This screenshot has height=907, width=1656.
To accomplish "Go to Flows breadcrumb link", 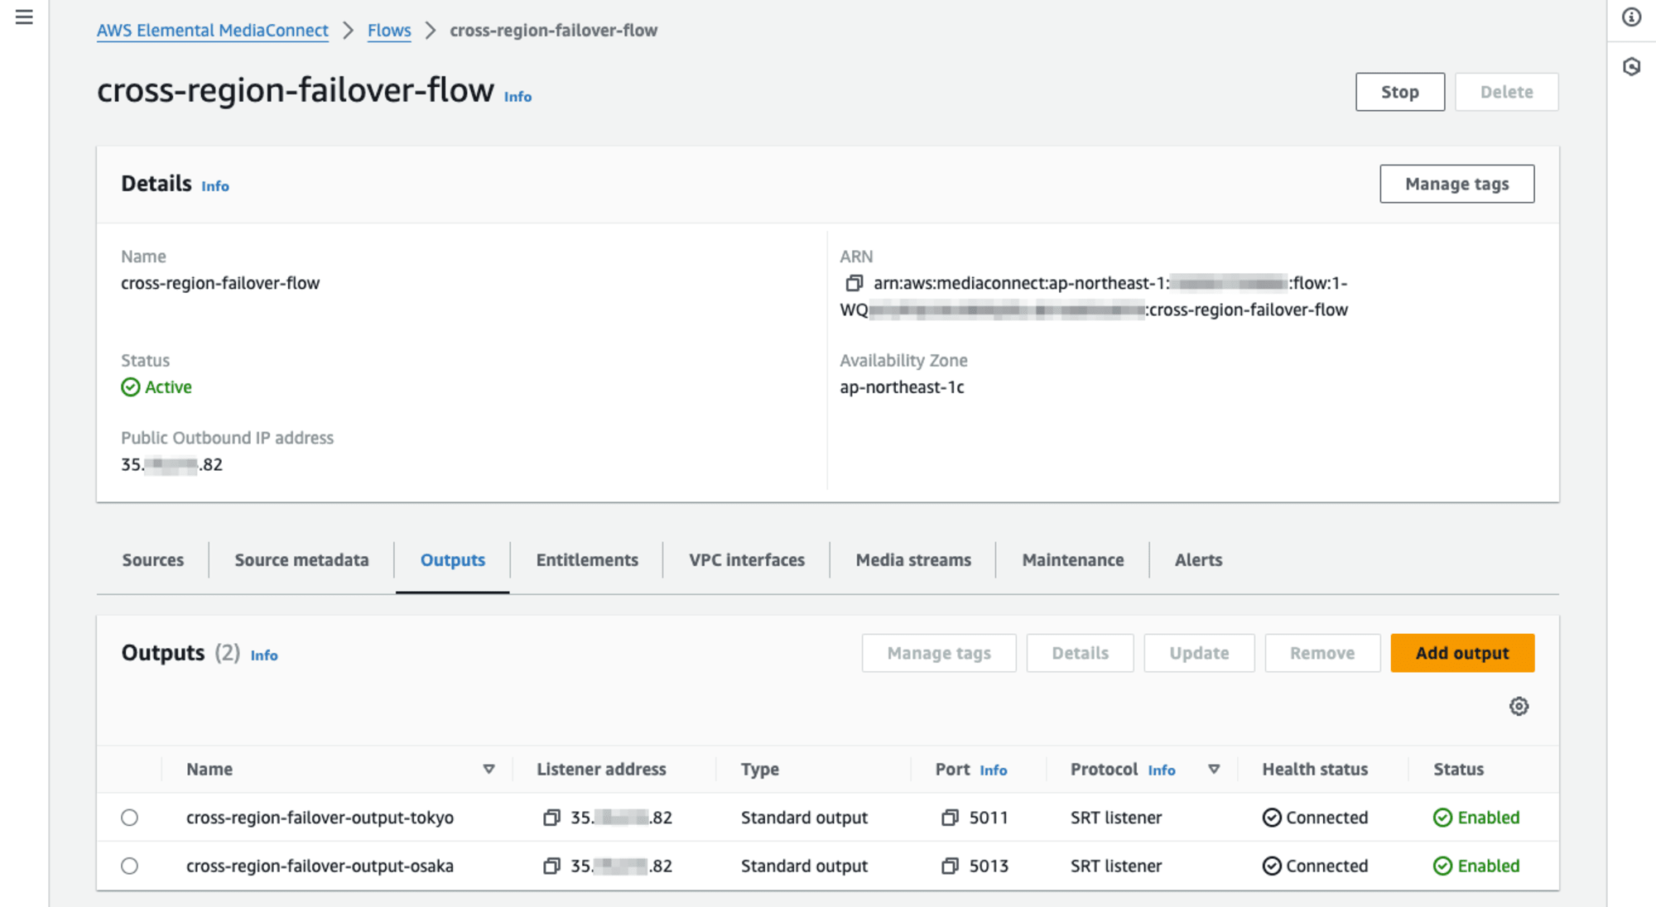I will pos(389,31).
